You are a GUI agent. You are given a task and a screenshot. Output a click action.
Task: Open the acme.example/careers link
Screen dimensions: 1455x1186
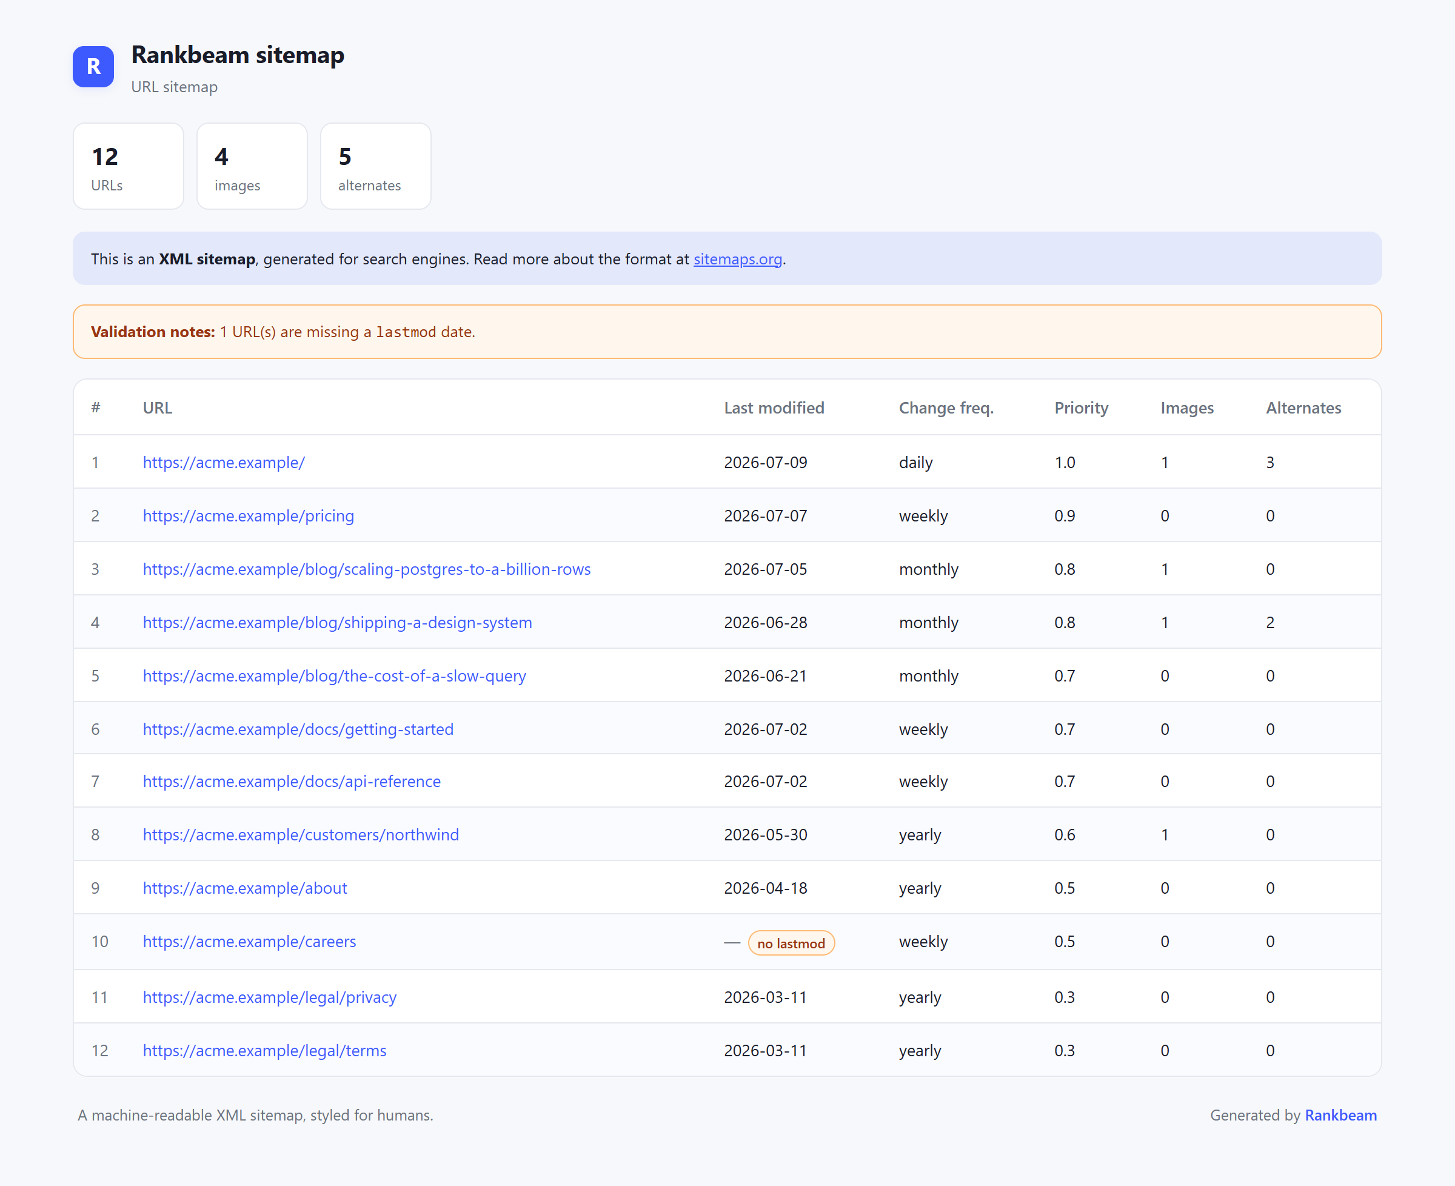tap(249, 941)
